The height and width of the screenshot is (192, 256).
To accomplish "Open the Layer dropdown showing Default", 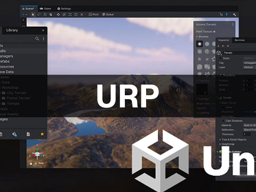I will tap(249, 67).
